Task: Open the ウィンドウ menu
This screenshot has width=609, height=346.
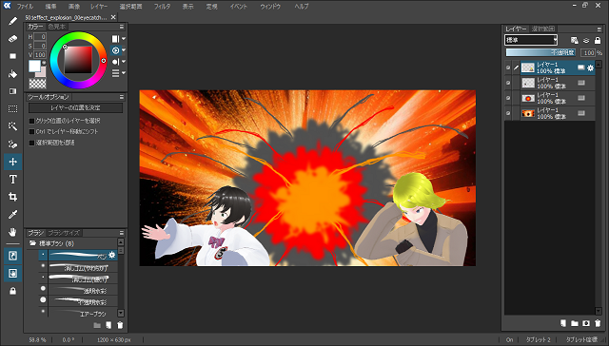Action: click(x=270, y=7)
